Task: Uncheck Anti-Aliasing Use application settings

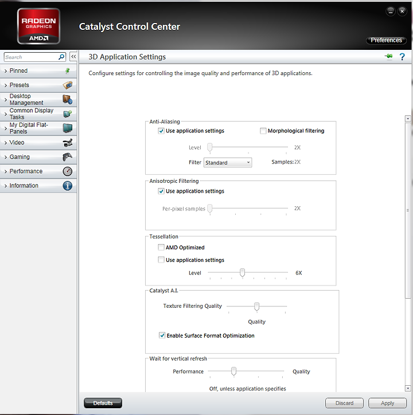Action: (x=161, y=131)
